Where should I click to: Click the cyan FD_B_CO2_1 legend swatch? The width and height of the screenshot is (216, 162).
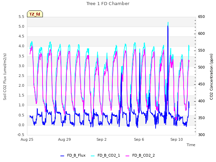[93, 156]
